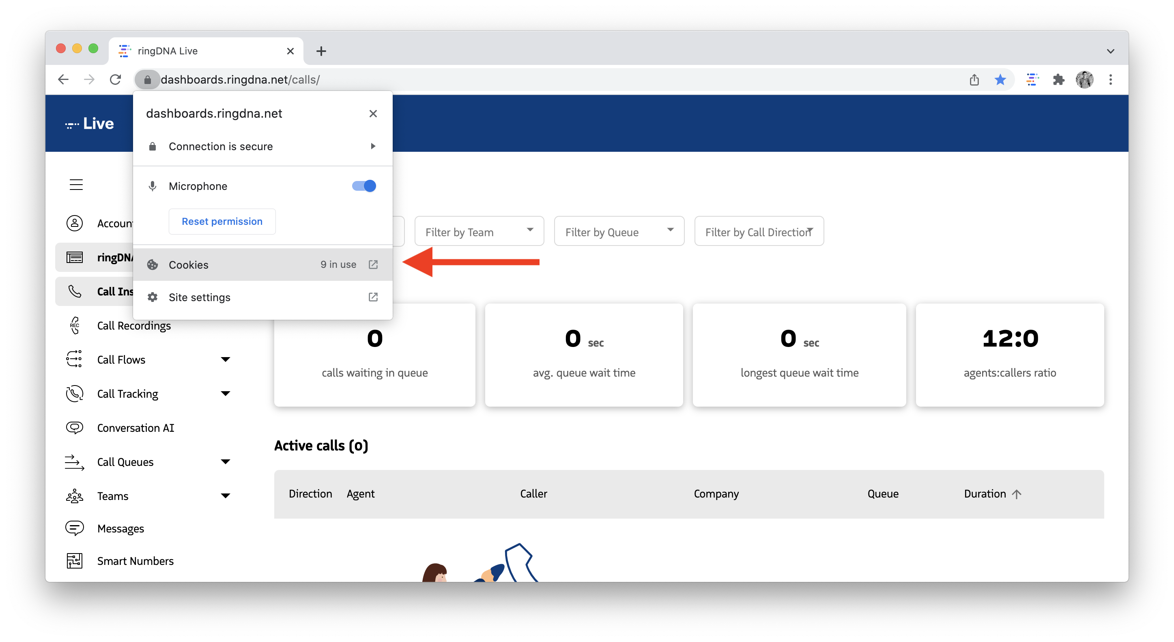Click the avg. queue wait time card
Screen dimensions: 1174x642
tap(584, 355)
